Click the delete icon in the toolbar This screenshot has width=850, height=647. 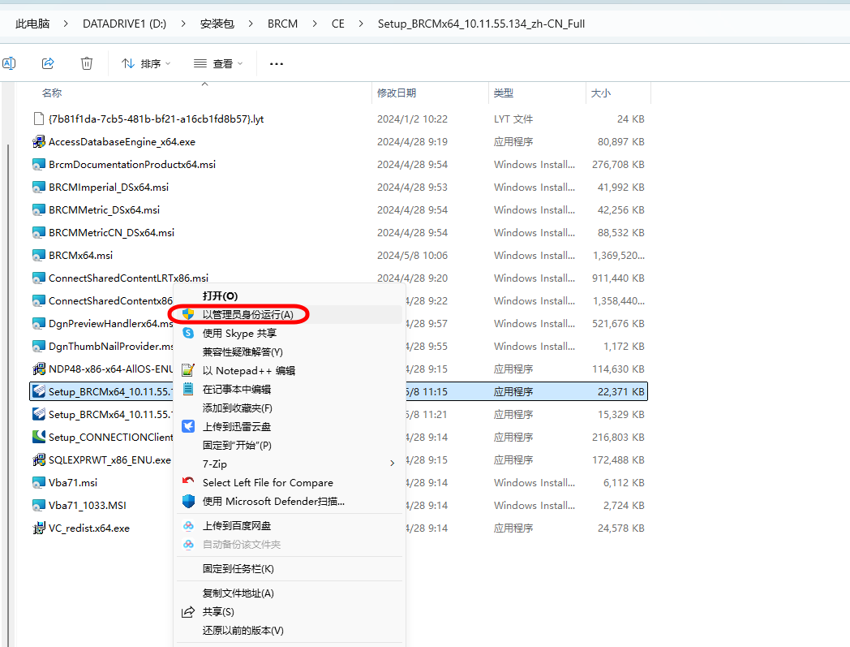(87, 63)
